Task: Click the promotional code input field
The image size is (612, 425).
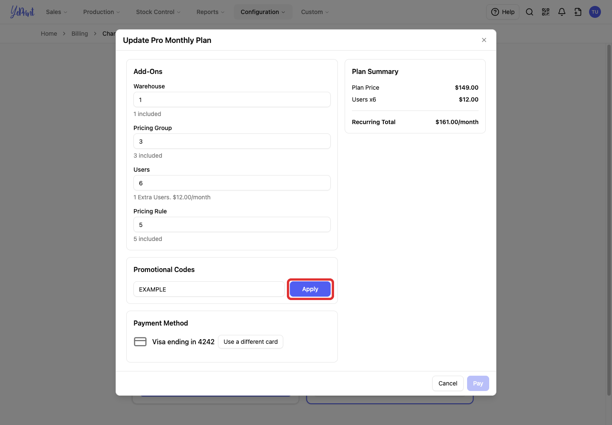Action: pyautogui.click(x=209, y=289)
